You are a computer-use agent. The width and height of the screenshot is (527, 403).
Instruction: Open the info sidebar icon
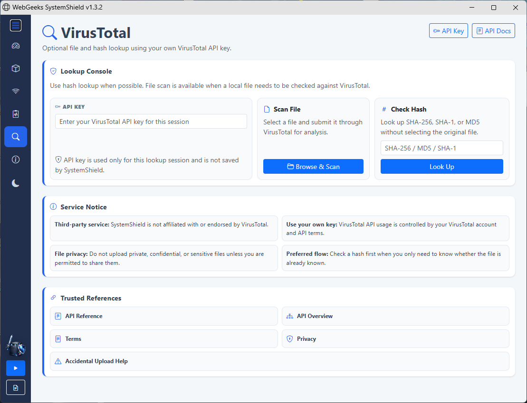[x=16, y=159]
